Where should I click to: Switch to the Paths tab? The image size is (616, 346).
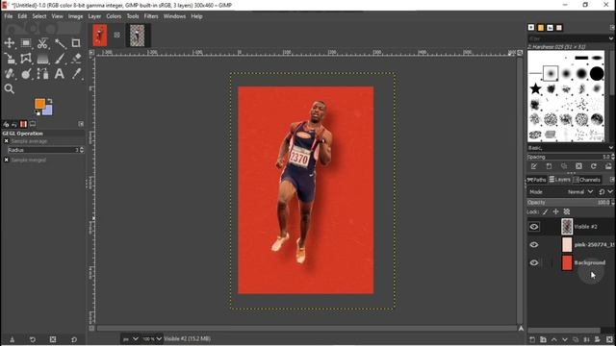click(537, 180)
